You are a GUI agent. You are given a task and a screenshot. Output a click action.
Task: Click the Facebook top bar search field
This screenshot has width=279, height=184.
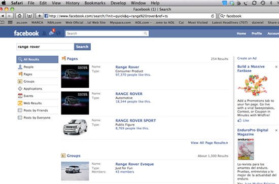[x=107, y=33]
